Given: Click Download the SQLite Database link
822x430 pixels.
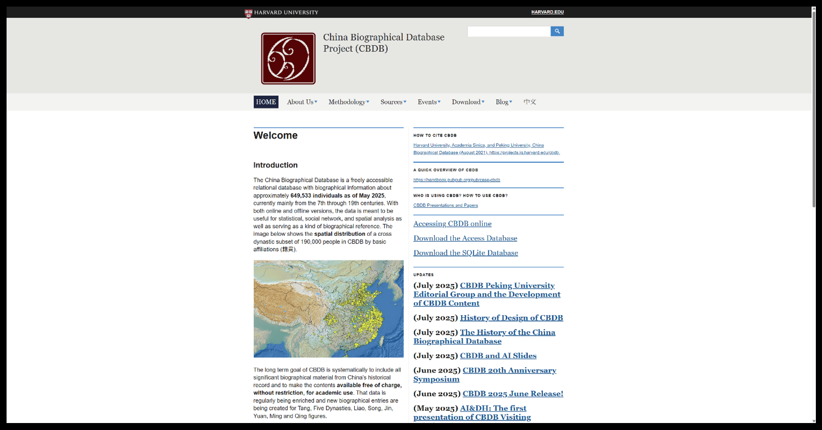Looking at the screenshot, I should click(x=466, y=253).
